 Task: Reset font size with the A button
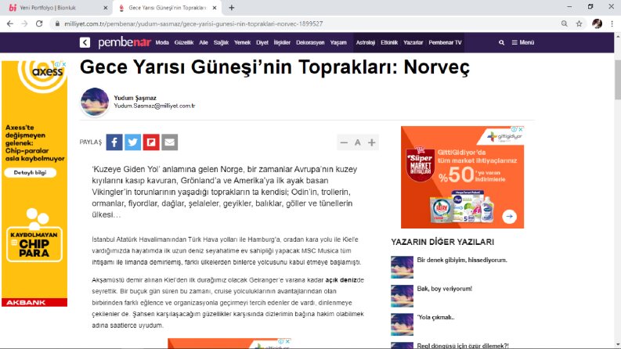pyautogui.click(x=358, y=142)
